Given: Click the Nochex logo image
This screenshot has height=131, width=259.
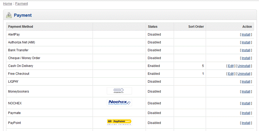Looking at the screenshot, I should pos(119,102).
